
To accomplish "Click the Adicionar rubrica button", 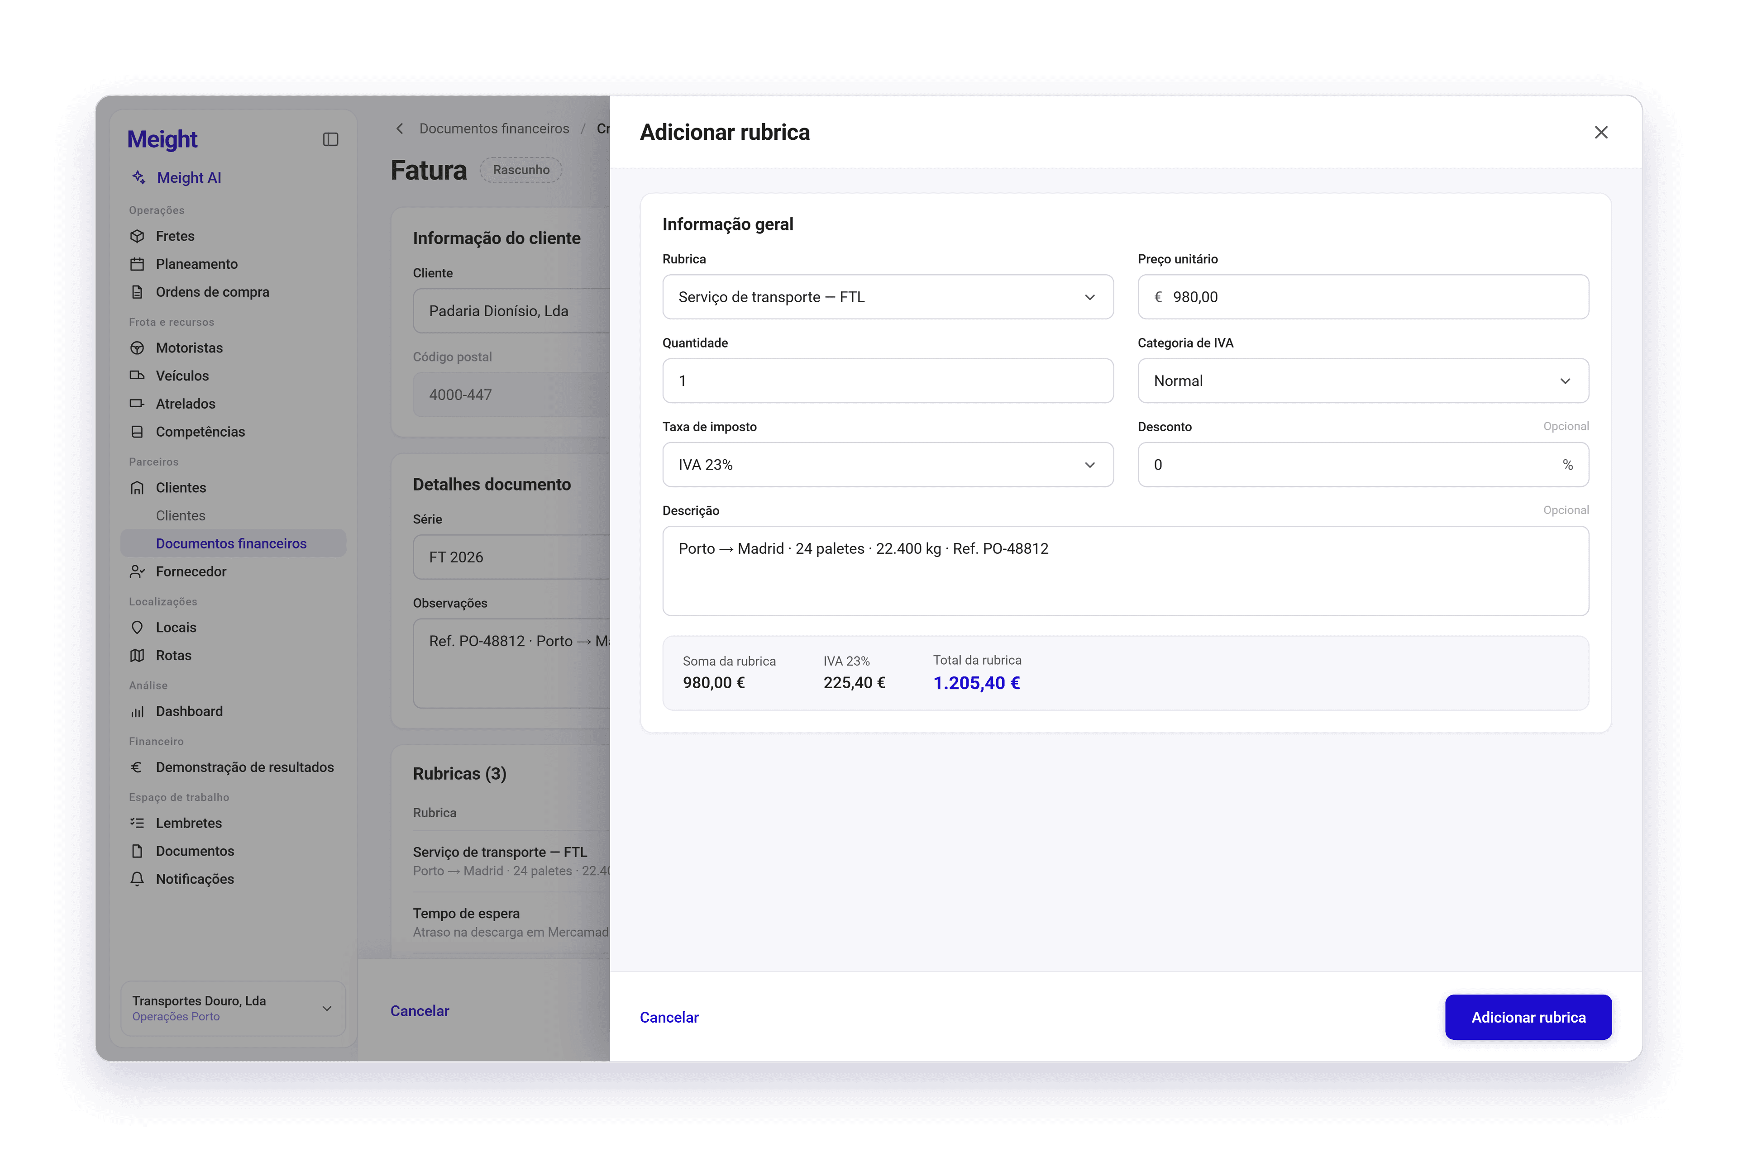I will 1528,1017.
